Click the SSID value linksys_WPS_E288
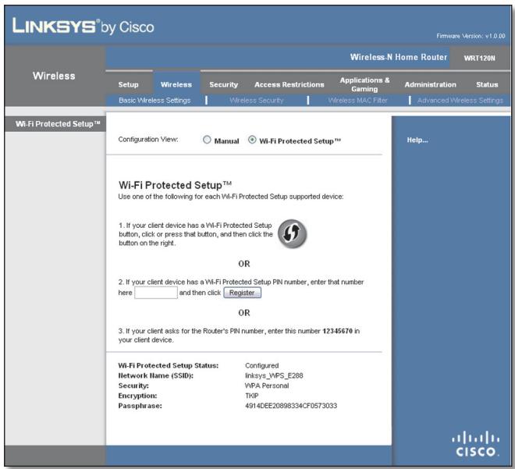The image size is (515, 469). click(274, 375)
